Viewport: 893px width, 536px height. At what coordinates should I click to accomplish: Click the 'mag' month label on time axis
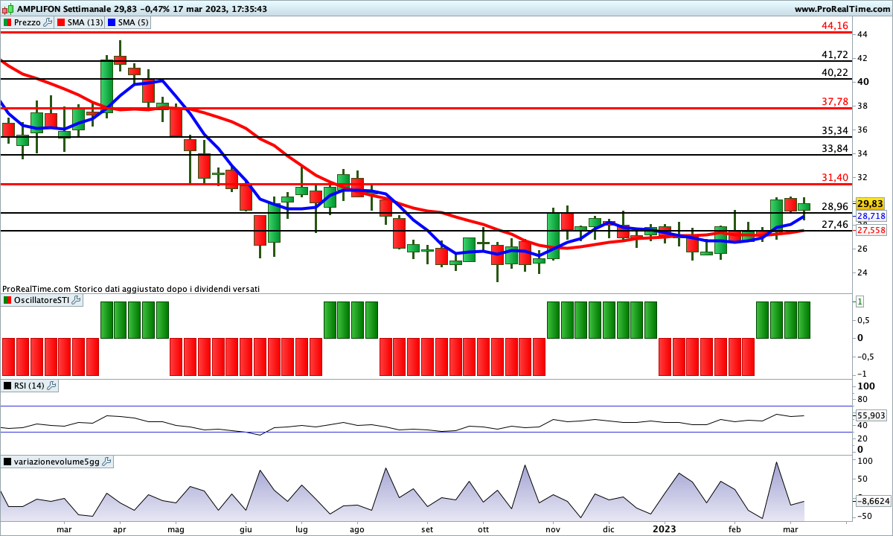point(176,529)
